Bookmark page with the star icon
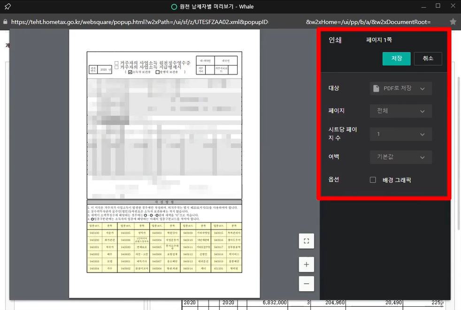The image size is (461, 310). 453,22
